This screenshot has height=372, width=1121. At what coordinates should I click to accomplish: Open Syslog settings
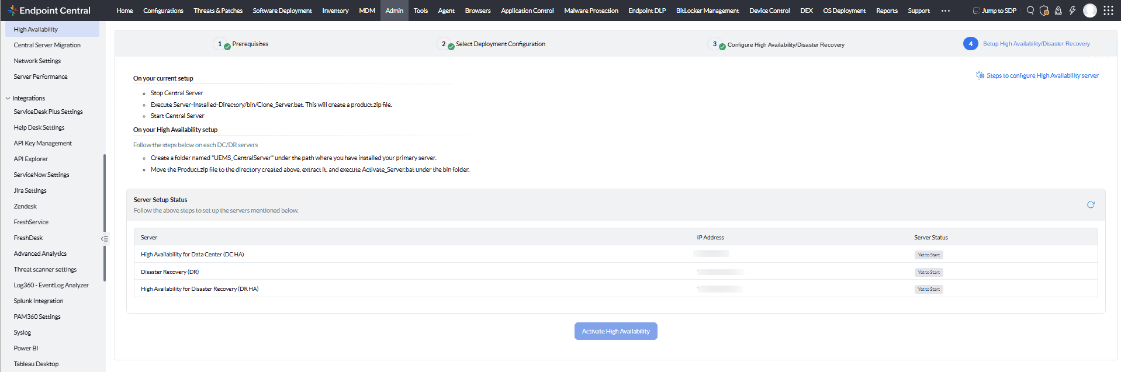[23, 332]
